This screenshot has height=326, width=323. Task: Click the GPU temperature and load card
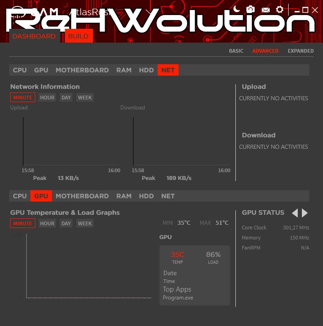tap(195, 275)
